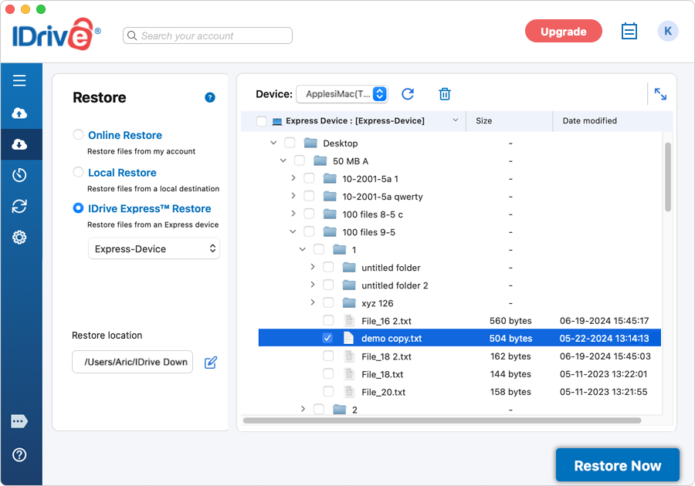Open the K profile avatar
695x486 pixels.
click(x=667, y=32)
